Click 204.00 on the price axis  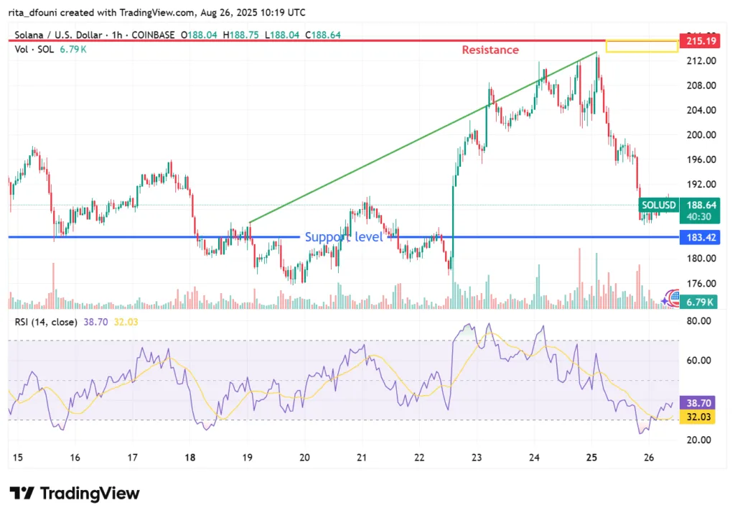pos(701,110)
